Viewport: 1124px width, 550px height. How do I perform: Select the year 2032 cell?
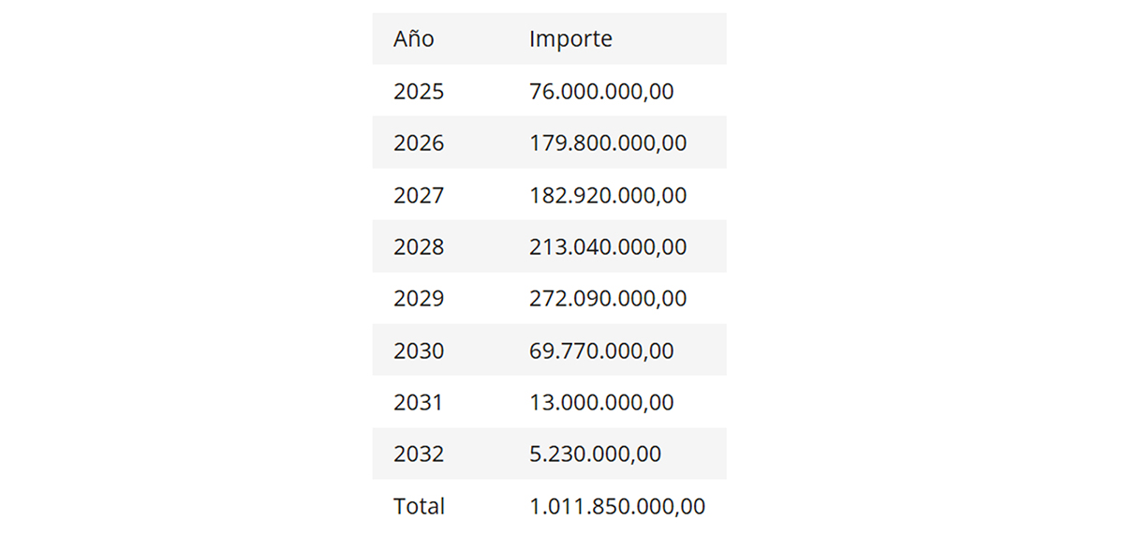coord(419,454)
